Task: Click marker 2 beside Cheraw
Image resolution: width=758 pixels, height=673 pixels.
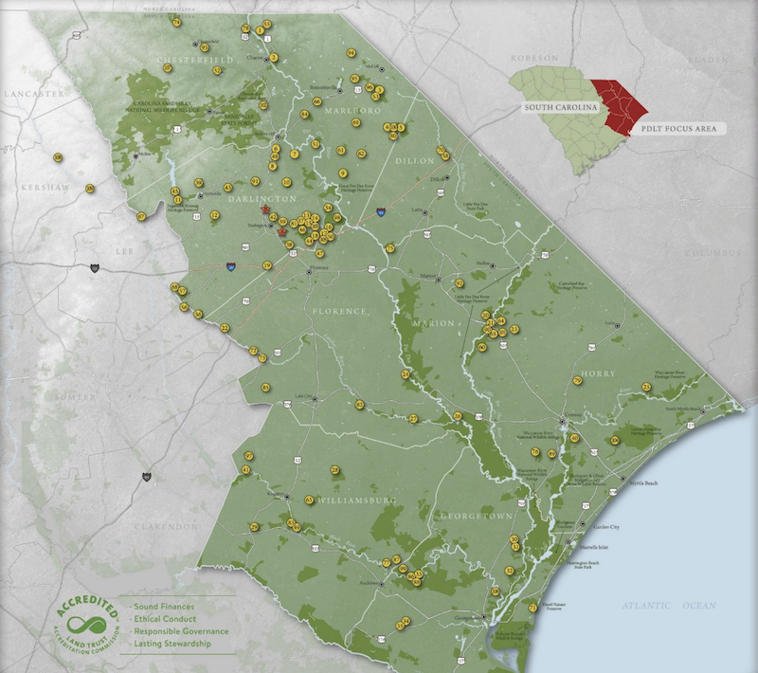Action: tap(274, 58)
